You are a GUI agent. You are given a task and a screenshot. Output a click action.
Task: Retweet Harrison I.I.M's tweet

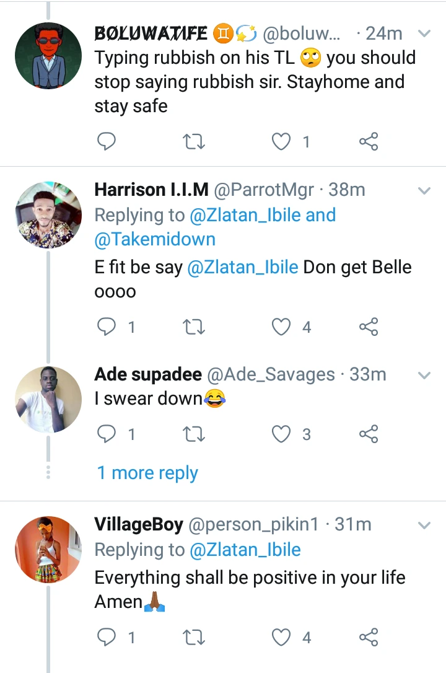[195, 327]
